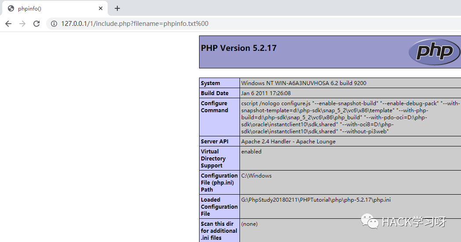Click the Virtual Directory Support label

click(x=213, y=158)
